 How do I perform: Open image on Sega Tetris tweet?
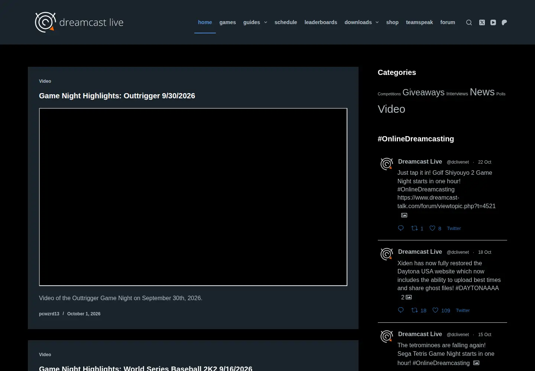(476, 363)
